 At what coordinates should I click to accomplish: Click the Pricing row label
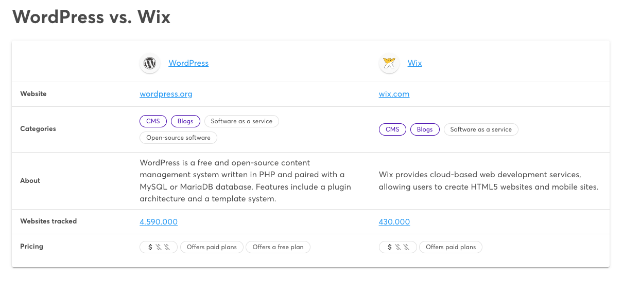coord(31,247)
